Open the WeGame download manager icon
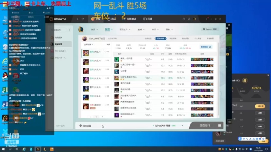The height and width of the screenshot is (152, 271). [x=189, y=19]
